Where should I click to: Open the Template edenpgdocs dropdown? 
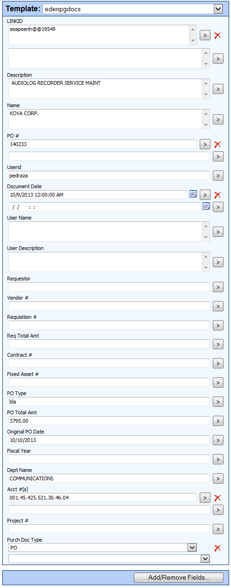(x=217, y=9)
